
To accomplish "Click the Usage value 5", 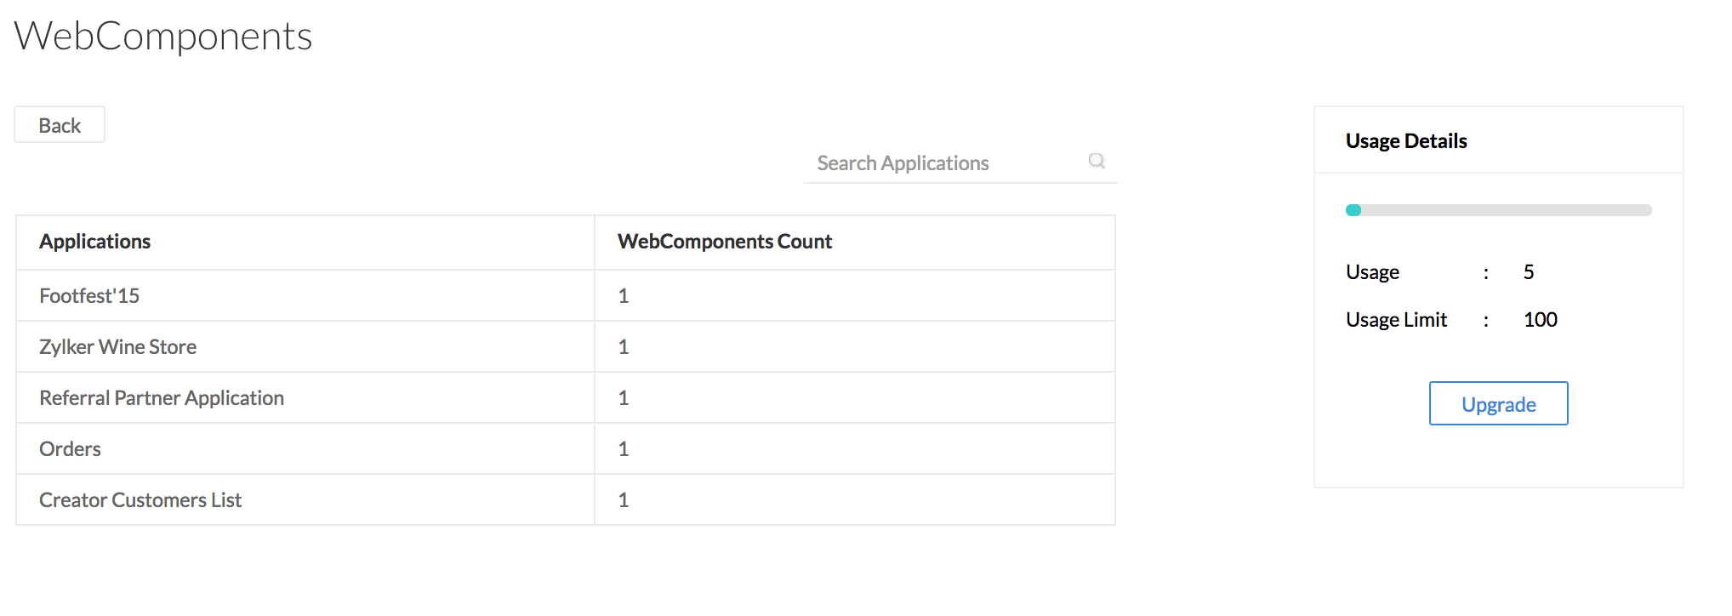I will [1529, 272].
